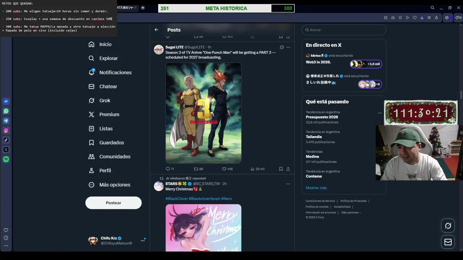Open Política de Privacidad footer link

353,201
